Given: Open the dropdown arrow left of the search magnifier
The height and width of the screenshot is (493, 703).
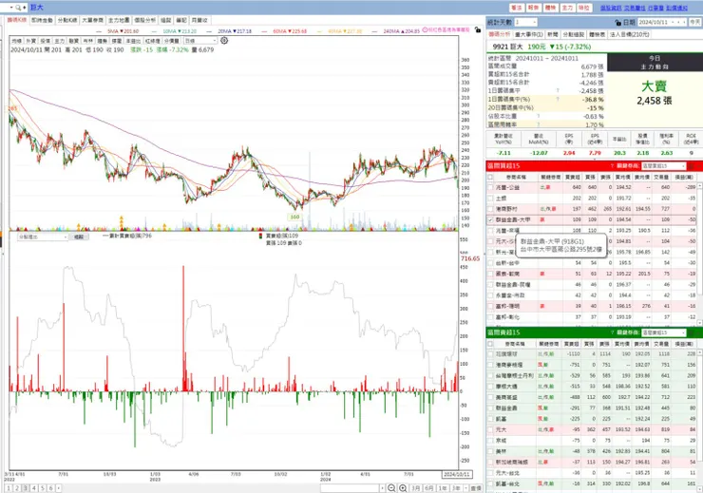Looking at the screenshot, I should click(x=10, y=8).
